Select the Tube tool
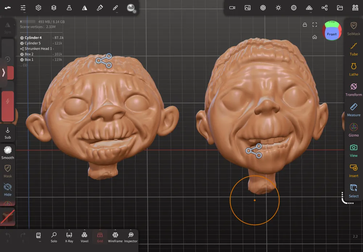 coord(354,49)
